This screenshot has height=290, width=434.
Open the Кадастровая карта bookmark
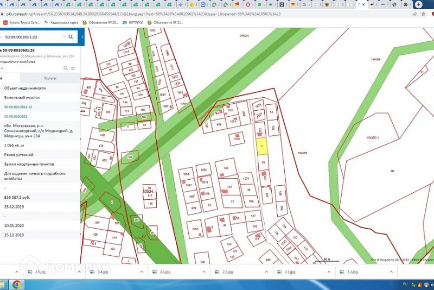click(61, 22)
